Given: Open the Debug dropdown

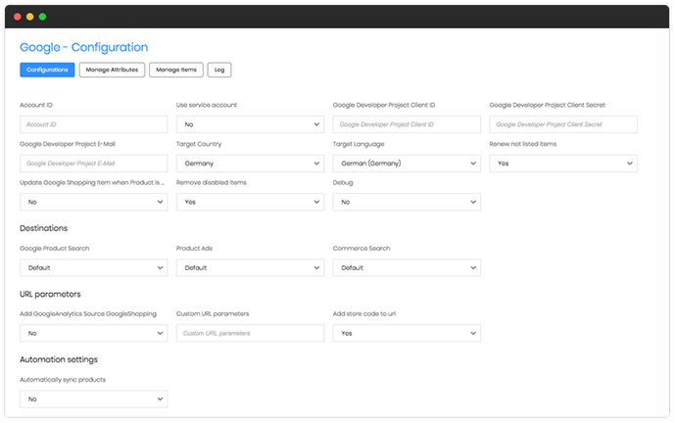Looking at the screenshot, I should coord(407,202).
